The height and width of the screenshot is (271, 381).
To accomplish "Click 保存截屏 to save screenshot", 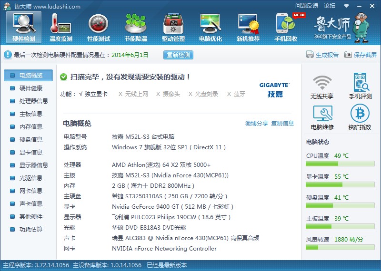I will pos(361,55).
